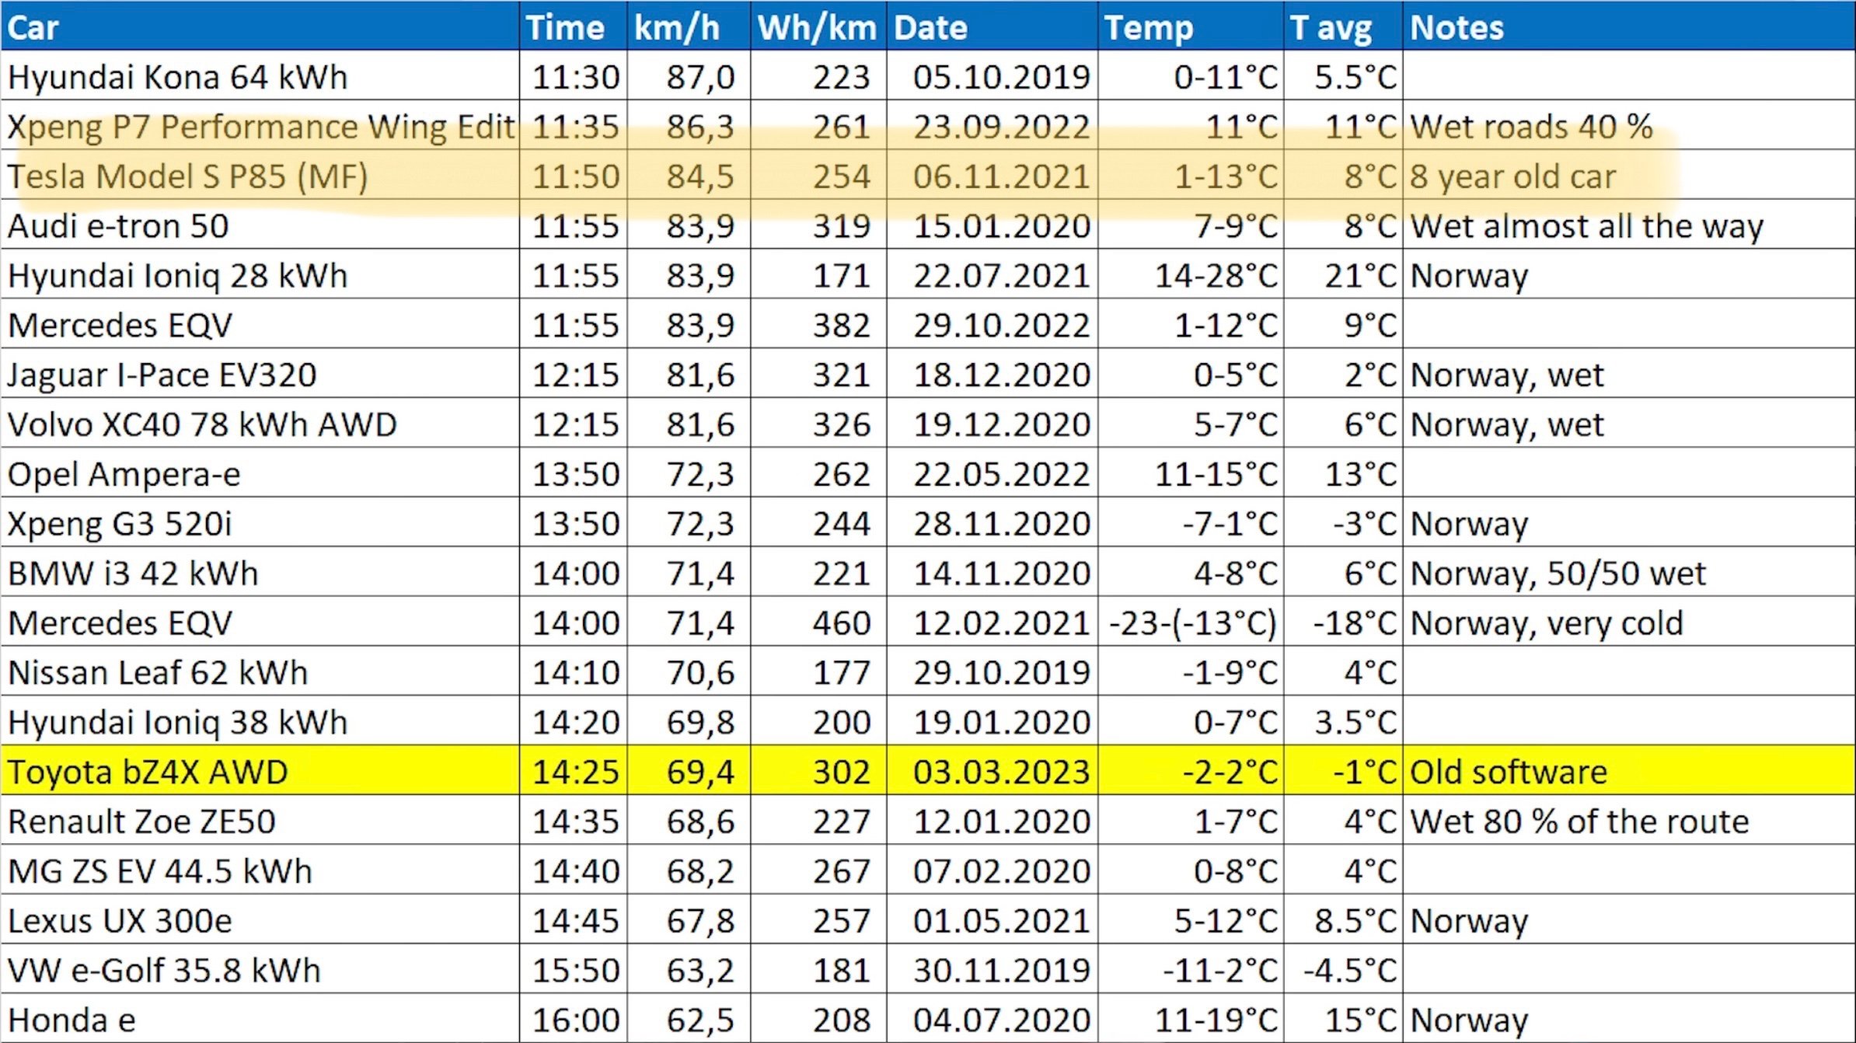Image resolution: width=1856 pixels, height=1043 pixels.
Task: Click the date 18.12.2020
Action: (x=993, y=375)
